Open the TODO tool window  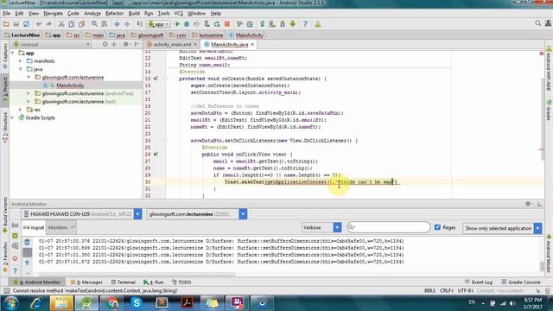[181, 282]
